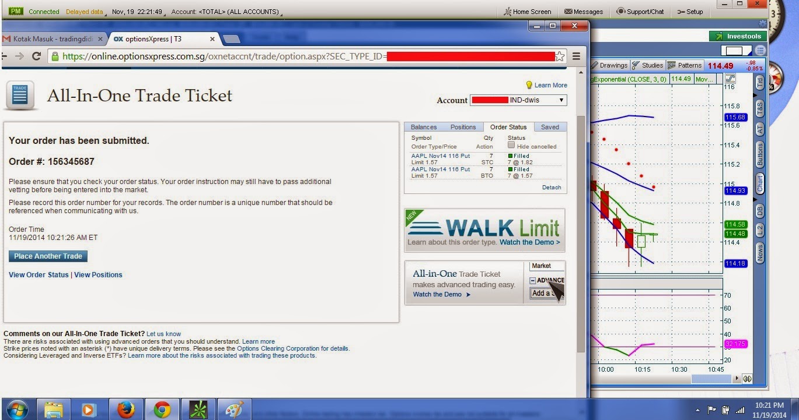
Task: Open chart settings squiggle icon
Action: tap(730, 79)
